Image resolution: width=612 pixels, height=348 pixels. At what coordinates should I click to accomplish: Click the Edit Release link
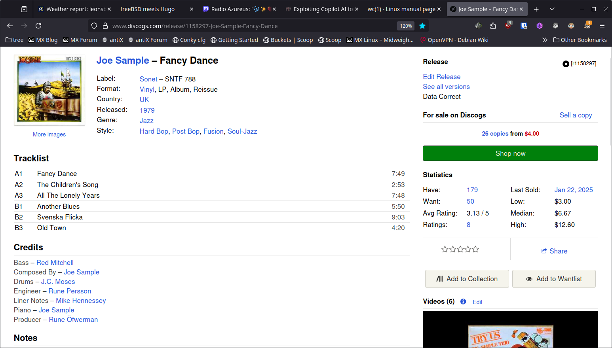[x=442, y=77]
